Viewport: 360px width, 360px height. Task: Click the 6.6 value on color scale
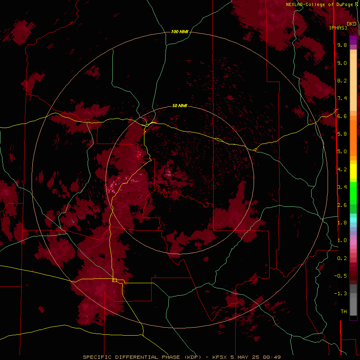(x=342, y=116)
